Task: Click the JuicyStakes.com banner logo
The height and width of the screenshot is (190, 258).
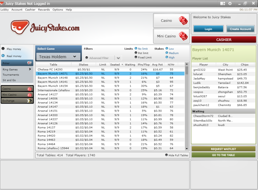Action: coord(45,28)
